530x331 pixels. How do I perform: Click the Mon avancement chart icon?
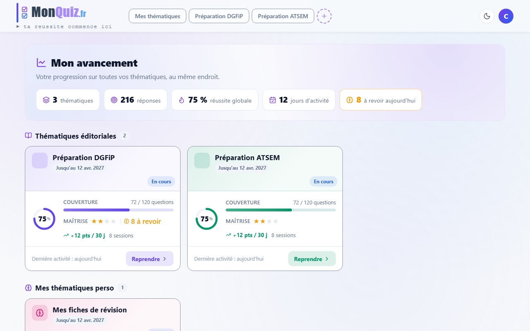click(x=41, y=63)
